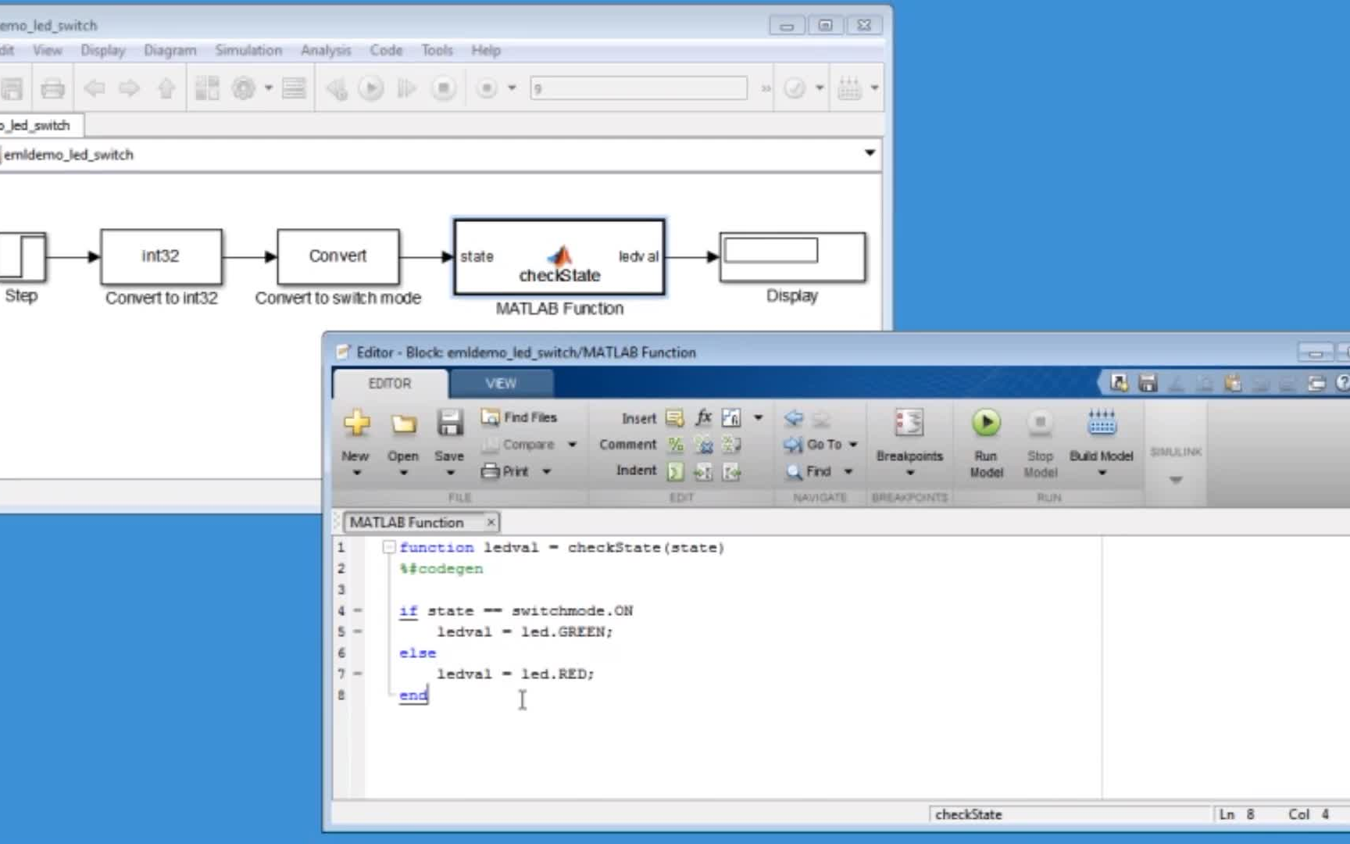1350x844 pixels.
Task: Open the dropdown arrow next to the Record icon
Action: pyautogui.click(x=512, y=88)
